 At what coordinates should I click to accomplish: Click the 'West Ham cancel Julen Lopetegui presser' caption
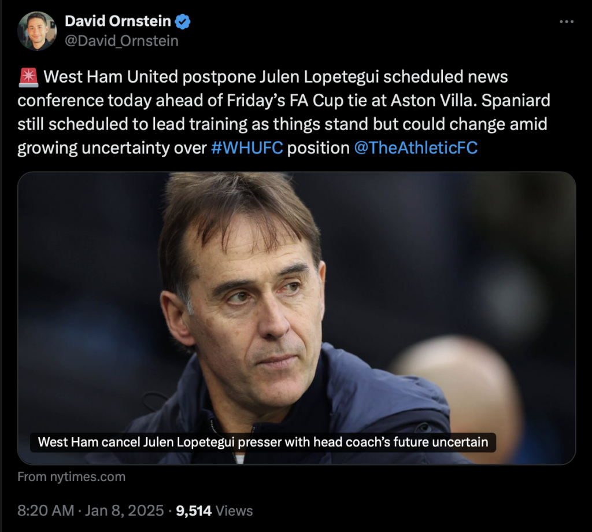tap(263, 442)
